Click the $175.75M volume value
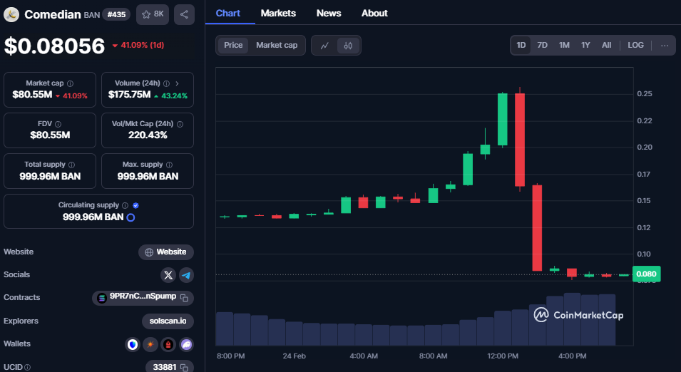 tap(129, 95)
